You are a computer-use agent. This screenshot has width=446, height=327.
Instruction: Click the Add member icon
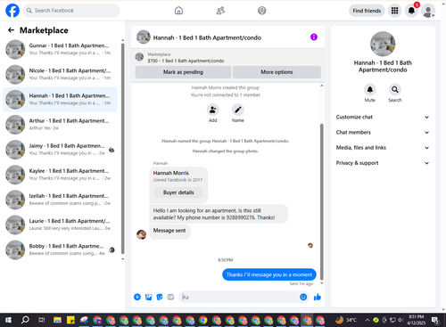click(213, 110)
